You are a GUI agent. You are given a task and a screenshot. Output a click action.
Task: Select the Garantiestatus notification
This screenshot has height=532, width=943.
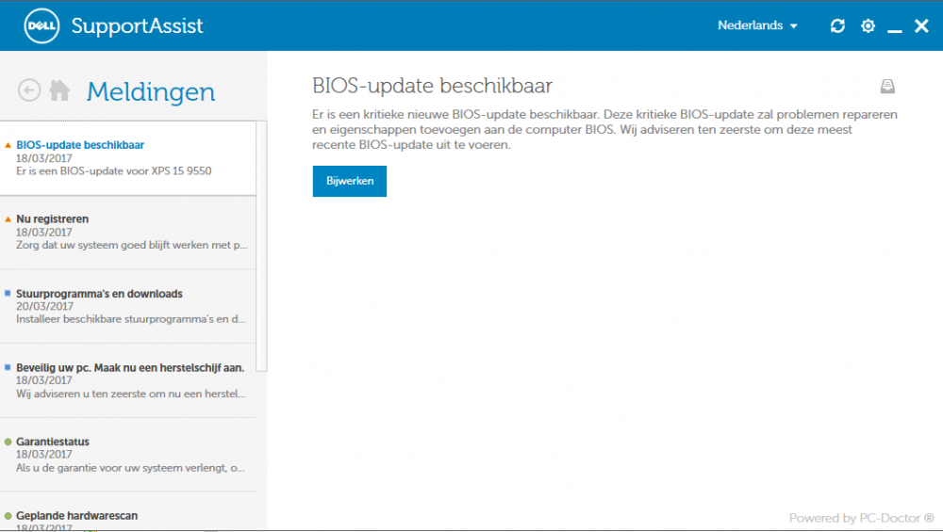[128, 455]
